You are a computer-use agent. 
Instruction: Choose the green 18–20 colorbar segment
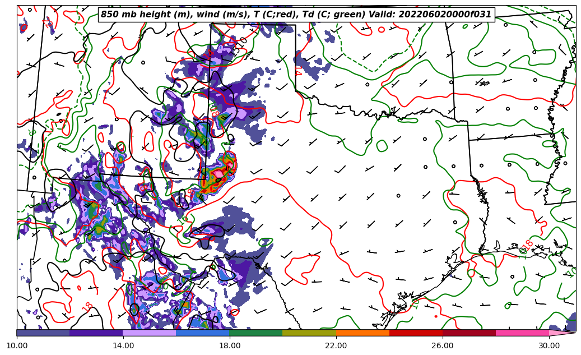tap(256, 333)
